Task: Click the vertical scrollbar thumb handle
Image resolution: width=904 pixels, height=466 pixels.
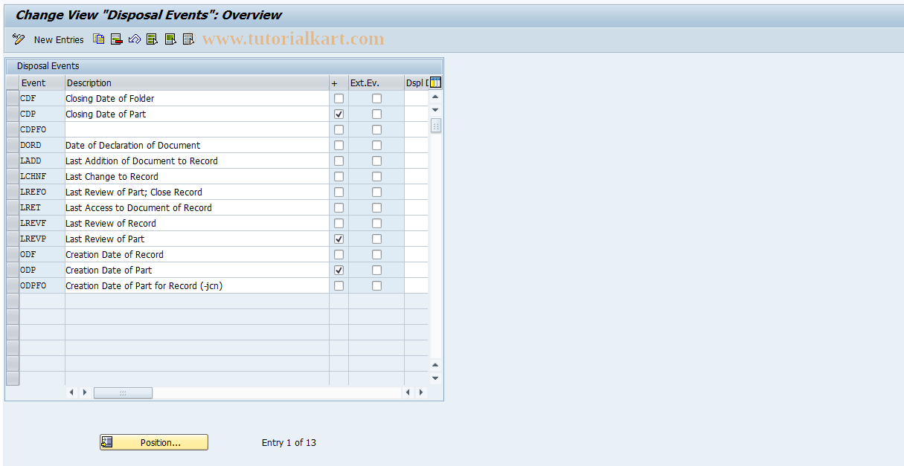Action: pos(435,126)
